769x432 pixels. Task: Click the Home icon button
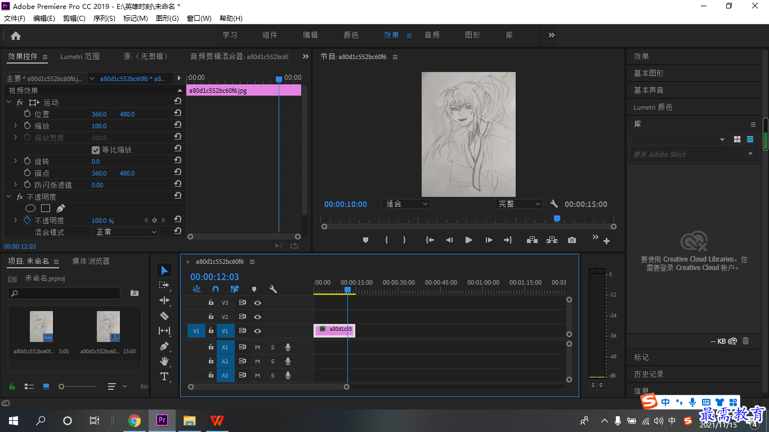point(16,35)
